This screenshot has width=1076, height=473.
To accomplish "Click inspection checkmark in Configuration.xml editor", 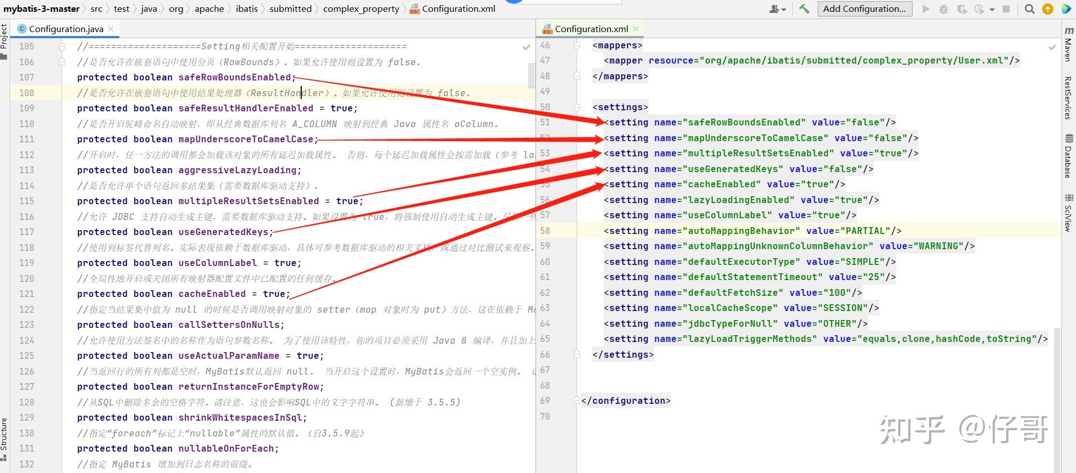I will point(1052,47).
